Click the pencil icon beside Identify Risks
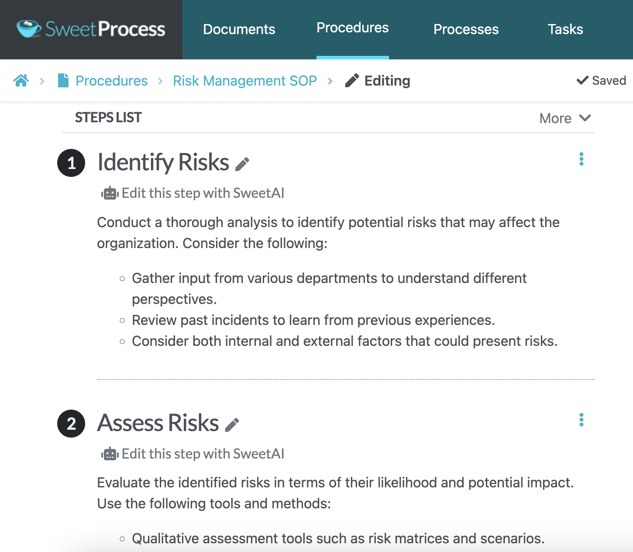Screen dimensions: 633x552 pyautogui.click(x=242, y=164)
